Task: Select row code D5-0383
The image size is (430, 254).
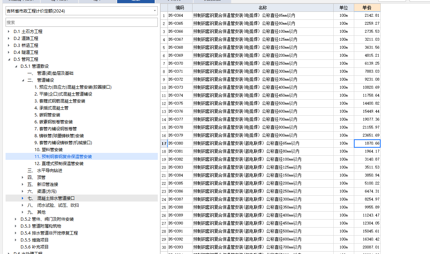Action: (x=180, y=167)
